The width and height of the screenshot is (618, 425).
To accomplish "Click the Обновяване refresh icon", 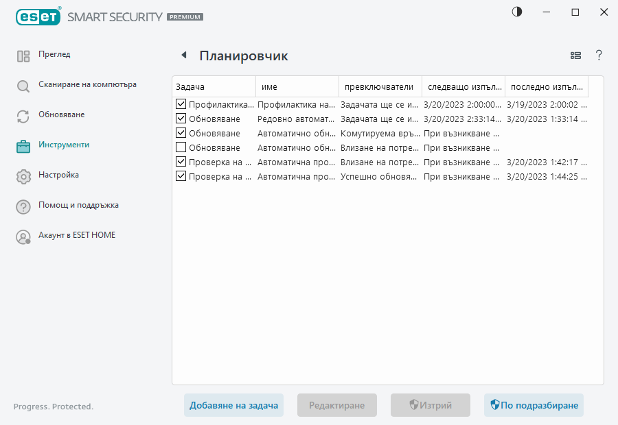I will [x=23, y=114].
